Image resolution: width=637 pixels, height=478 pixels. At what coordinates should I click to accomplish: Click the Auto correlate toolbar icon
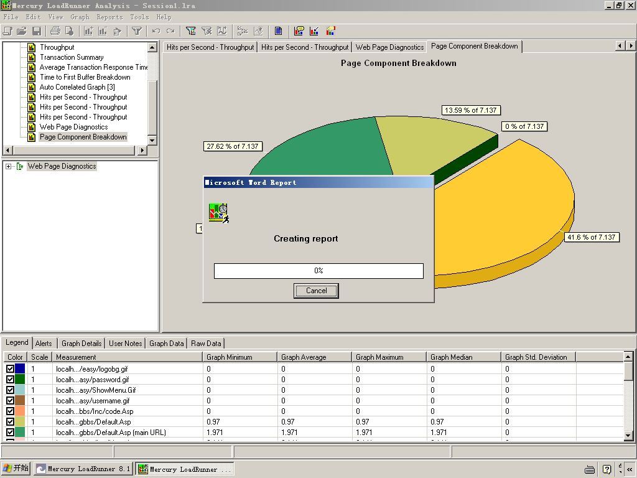(258, 31)
